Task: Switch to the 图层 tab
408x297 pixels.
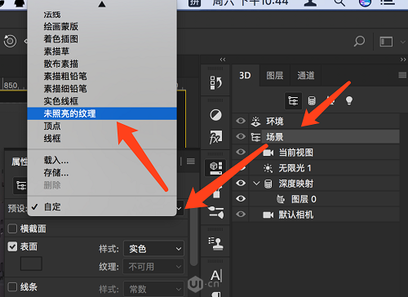Action: 275,75
